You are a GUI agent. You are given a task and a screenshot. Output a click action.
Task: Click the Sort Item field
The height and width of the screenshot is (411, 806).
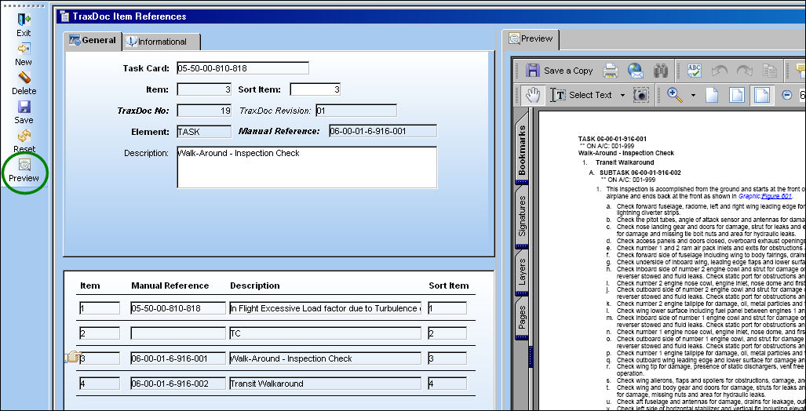tap(315, 89)
